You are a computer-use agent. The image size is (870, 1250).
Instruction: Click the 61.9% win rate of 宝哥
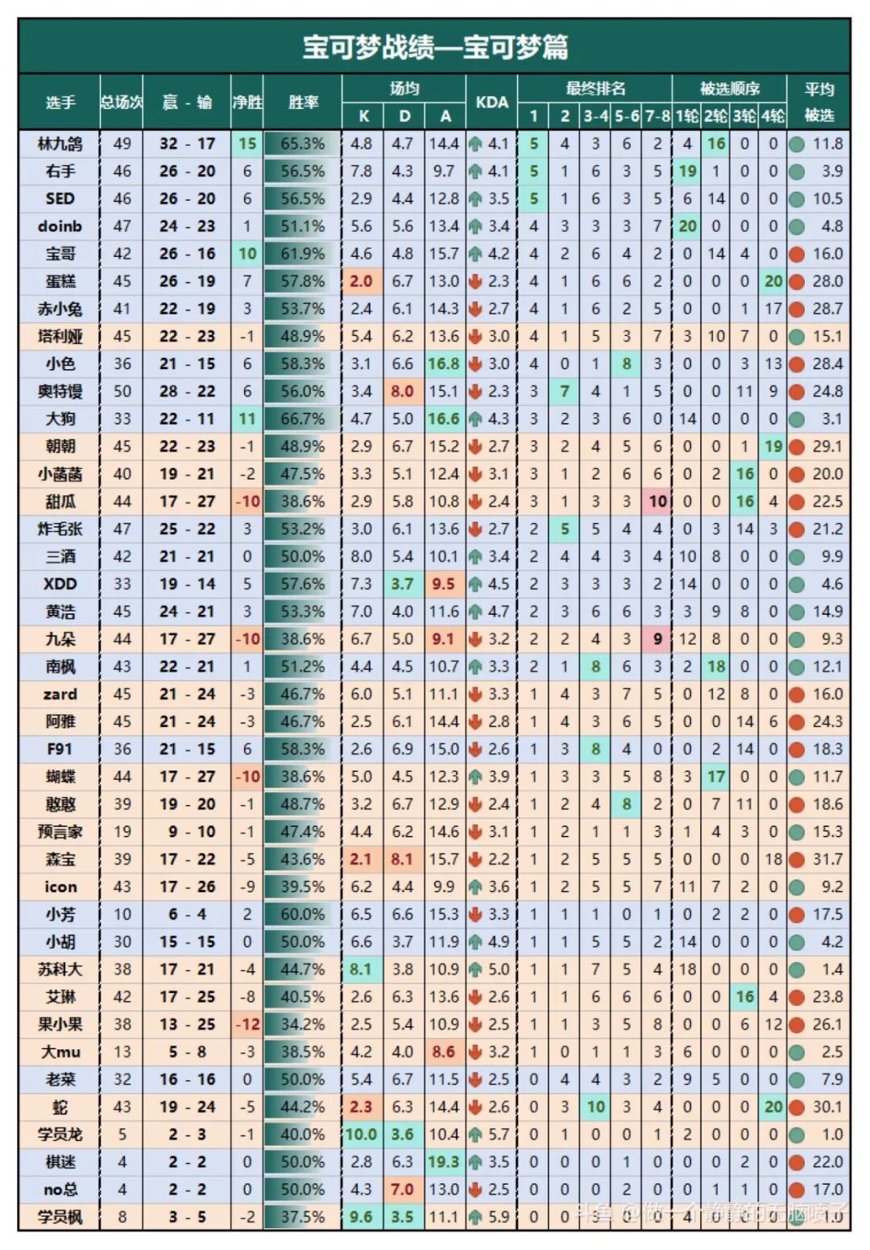coord(303,255)
